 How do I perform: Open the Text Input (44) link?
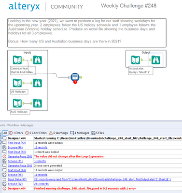[17, 170]
